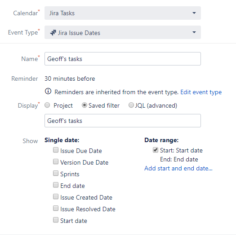Focus the Name text field
236x235 pixels.
tap(123, 59)
